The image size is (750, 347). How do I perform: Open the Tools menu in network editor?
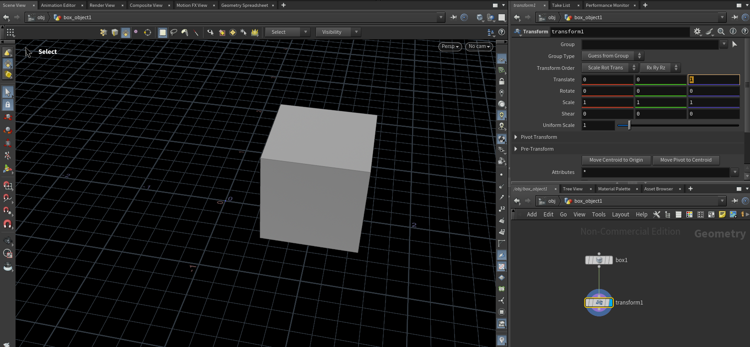(x=599, y=214)
